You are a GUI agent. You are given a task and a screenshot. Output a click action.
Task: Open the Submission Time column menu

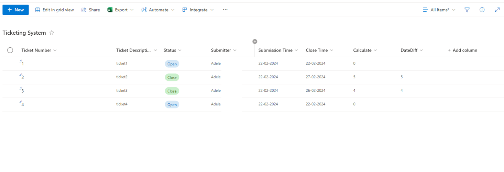(278, 50)
